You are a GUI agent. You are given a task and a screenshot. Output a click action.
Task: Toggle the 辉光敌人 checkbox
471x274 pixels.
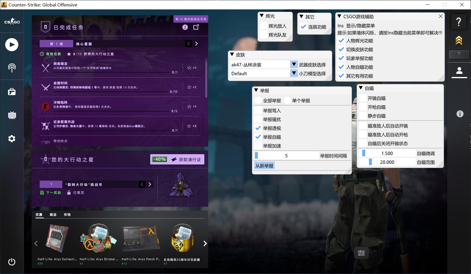(263, 26)
